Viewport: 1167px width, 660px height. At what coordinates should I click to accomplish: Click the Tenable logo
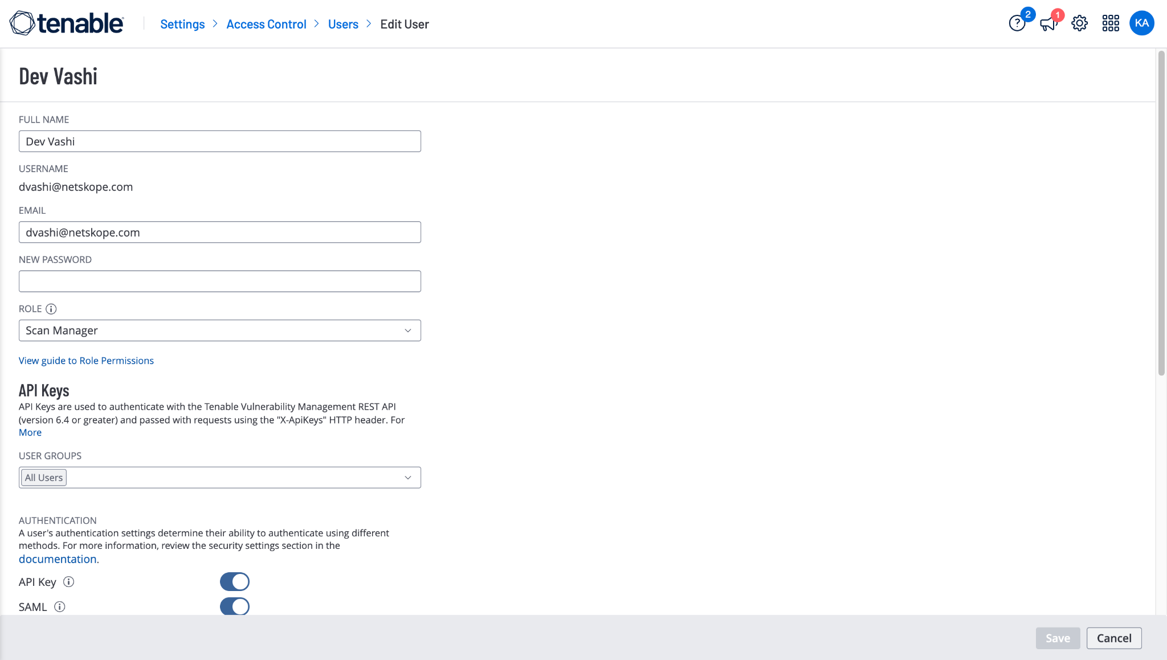point(67,23)
